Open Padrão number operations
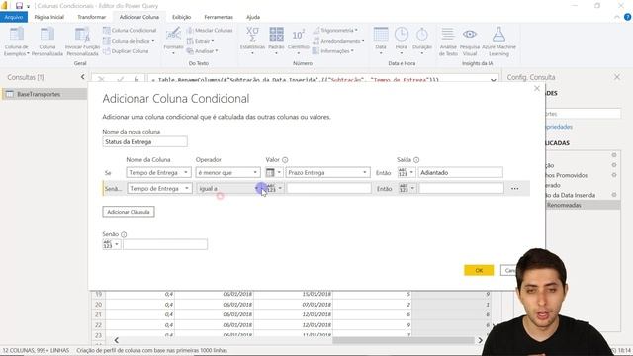633x356 pixels. pos(276,41)
